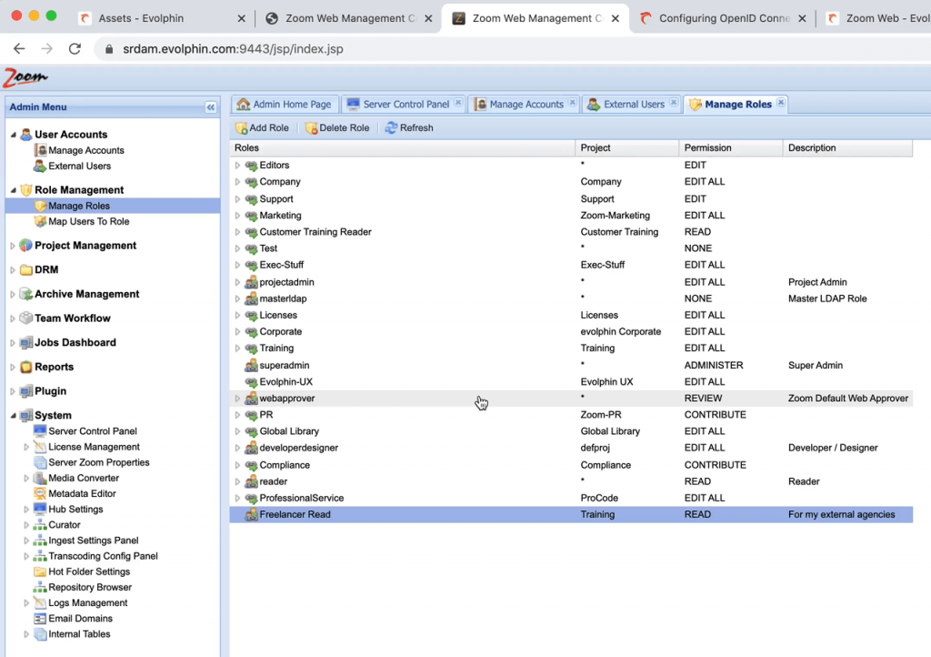Collapse the Admin Menu sidebar with the double chevron
Viewport: 931px width, 657px height.
pos(210,106)
